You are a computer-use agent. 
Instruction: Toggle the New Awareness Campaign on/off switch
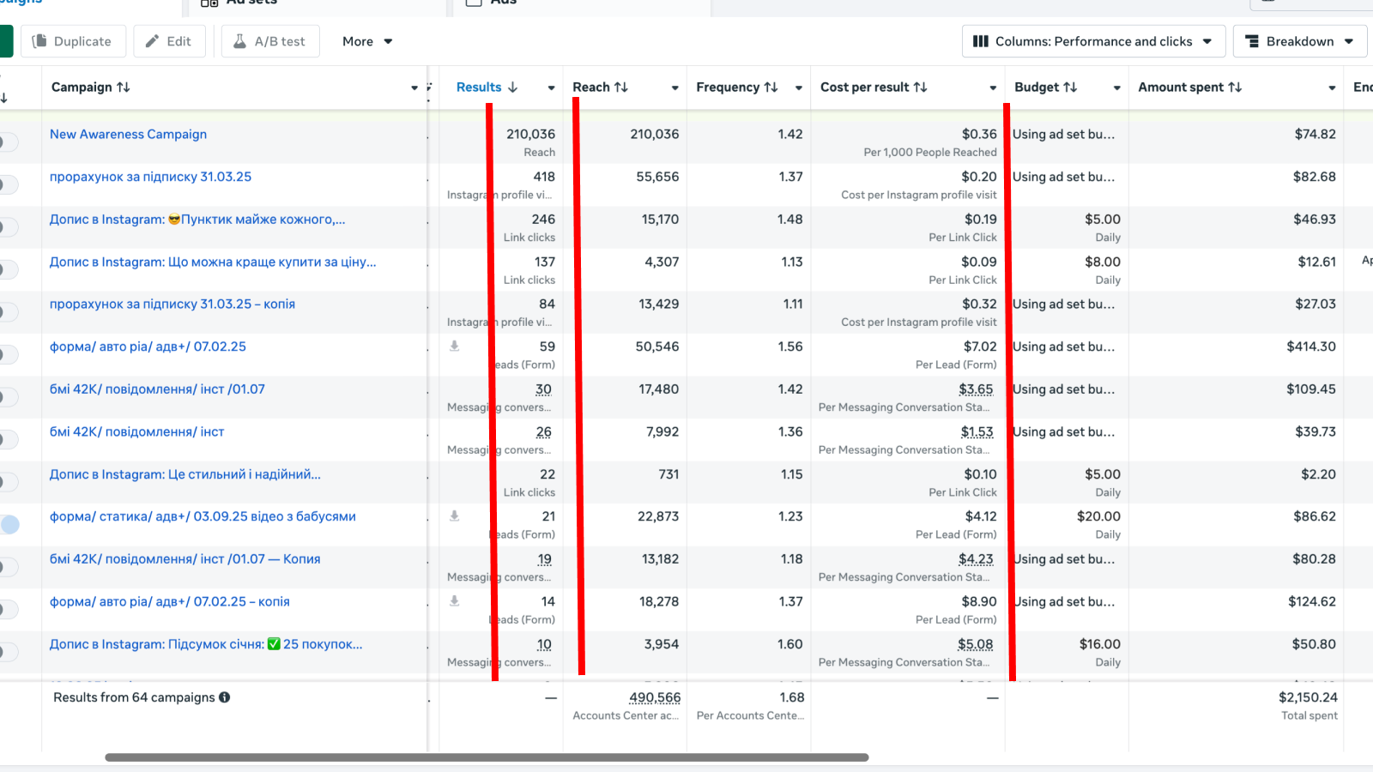(x=9, y=142)
